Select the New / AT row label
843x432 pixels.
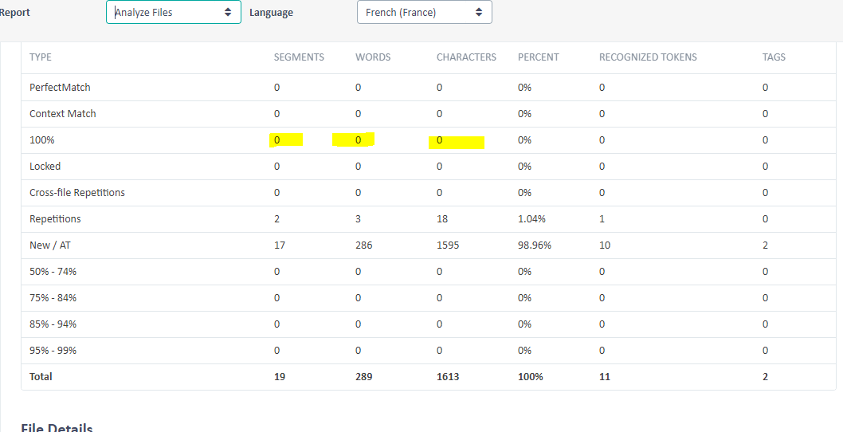tap(49, 245)
